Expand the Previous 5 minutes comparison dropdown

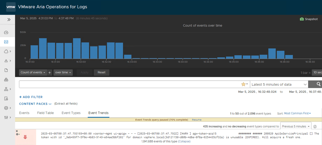tap(295, 126)
